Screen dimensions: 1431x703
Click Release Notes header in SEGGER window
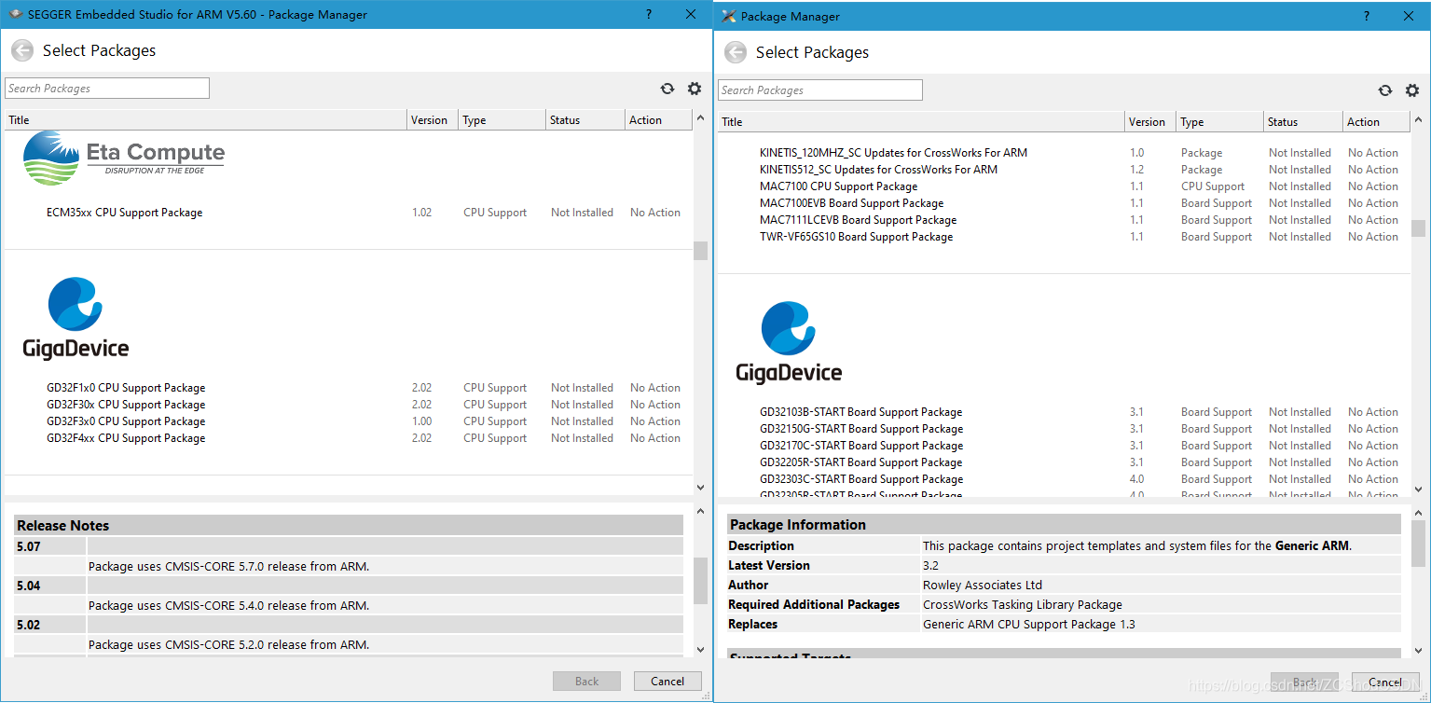point(348,526)
